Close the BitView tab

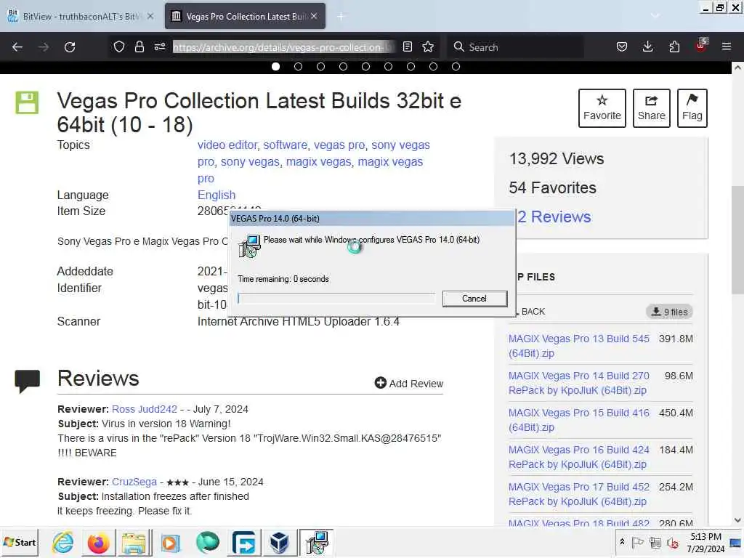pos(150,16)
